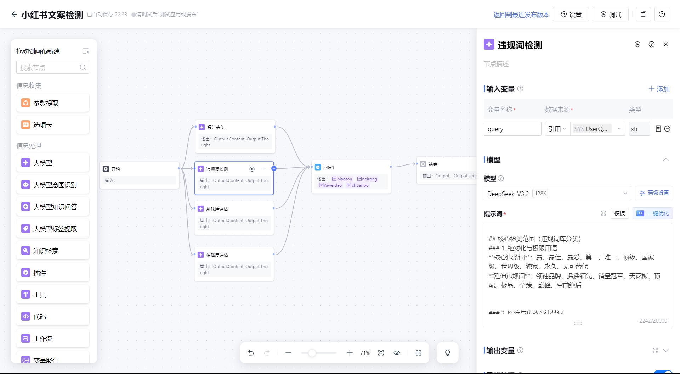This screenshot has width=680, height=374.
Task: Select the 知识检索 node in sidebar
Action: (x=53, y=251)
